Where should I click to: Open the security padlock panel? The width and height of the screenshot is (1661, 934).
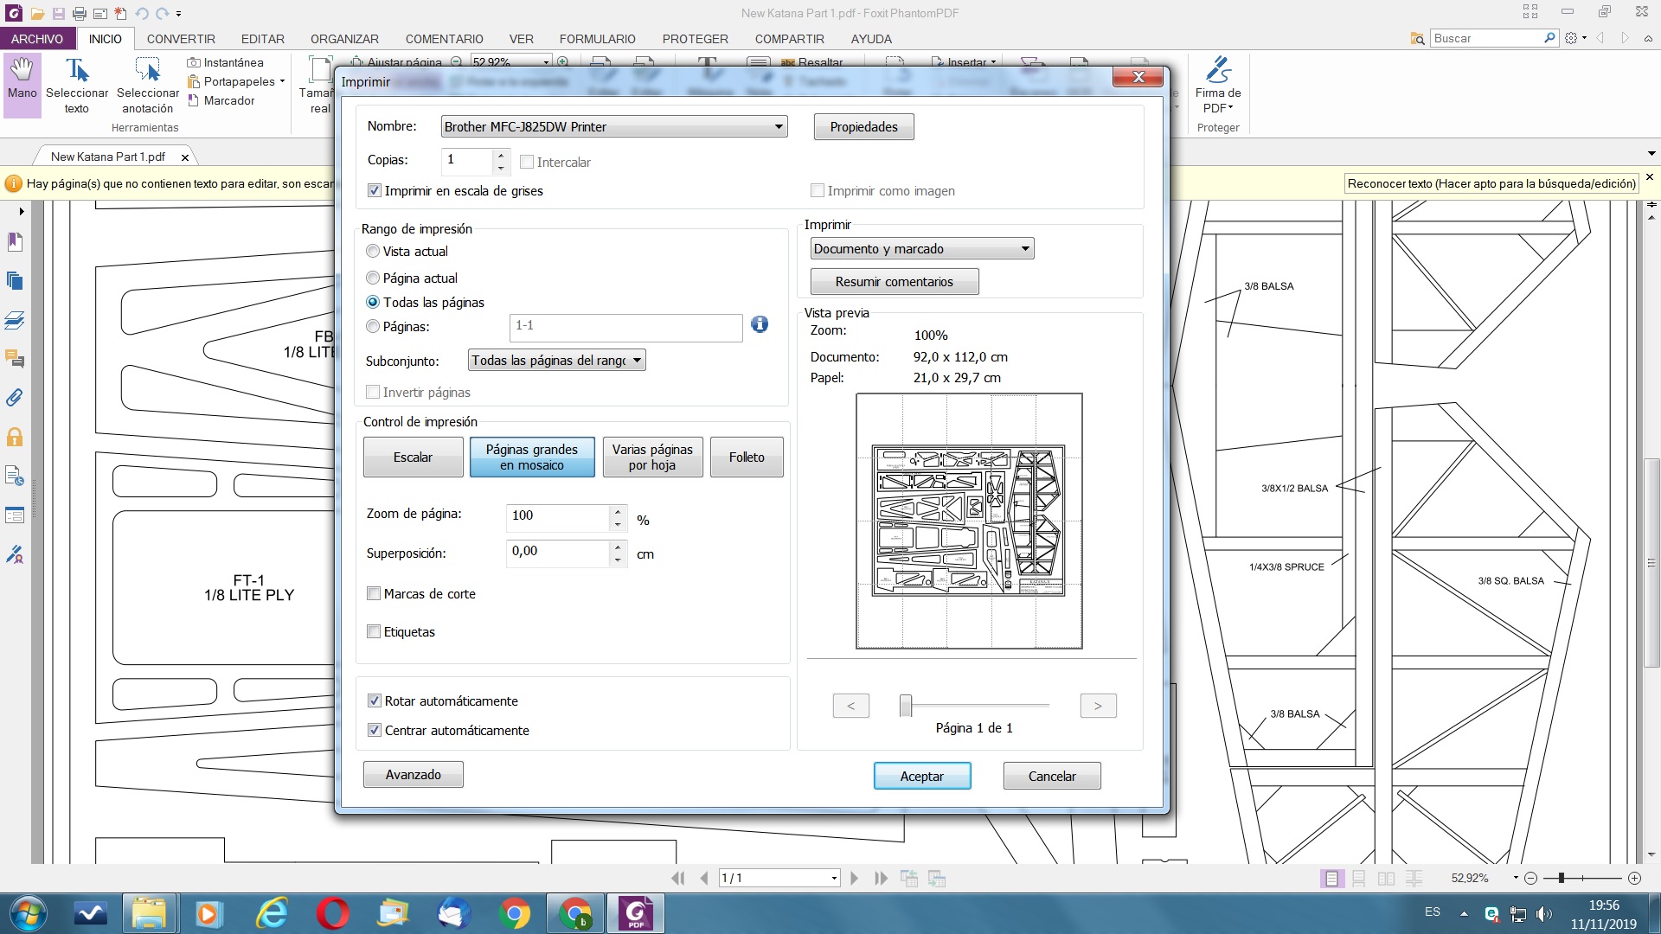click(15, 437)
